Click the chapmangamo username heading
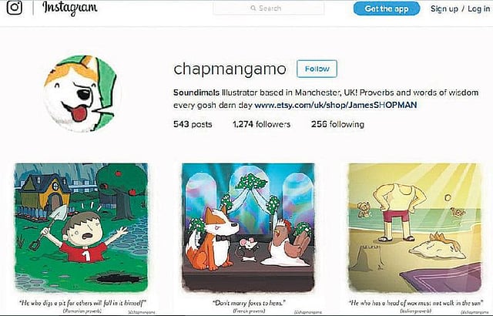 point(230,69)
